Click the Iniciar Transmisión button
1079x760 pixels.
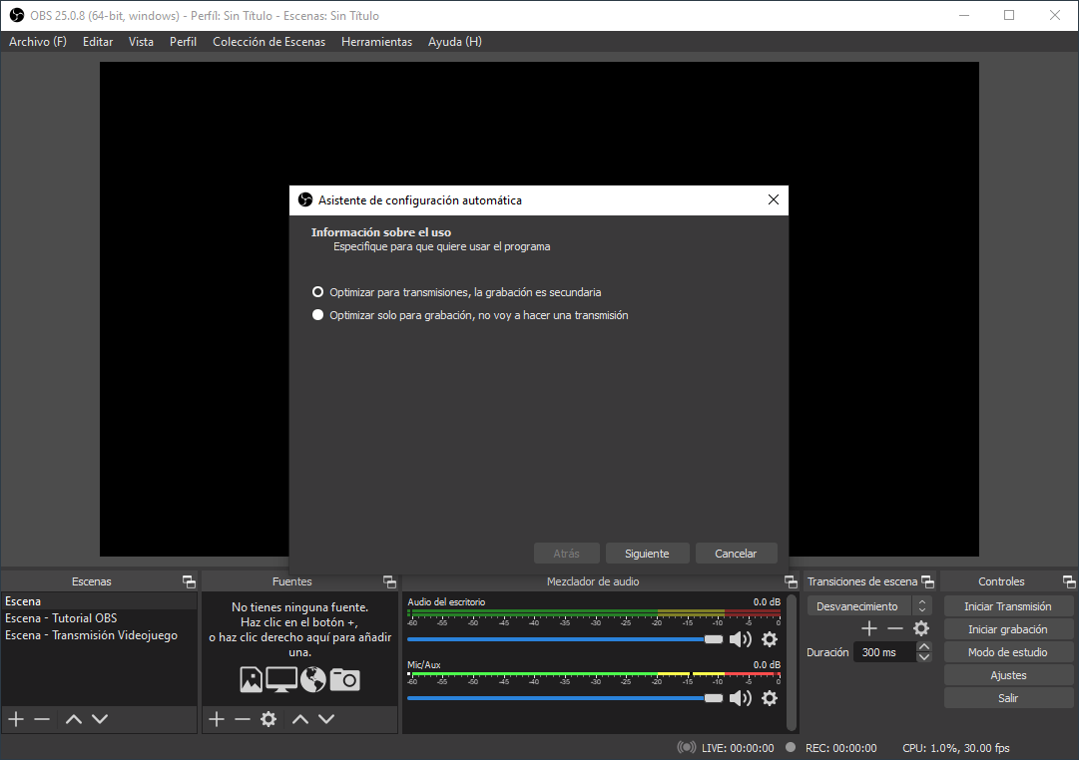pos(1008,605)
